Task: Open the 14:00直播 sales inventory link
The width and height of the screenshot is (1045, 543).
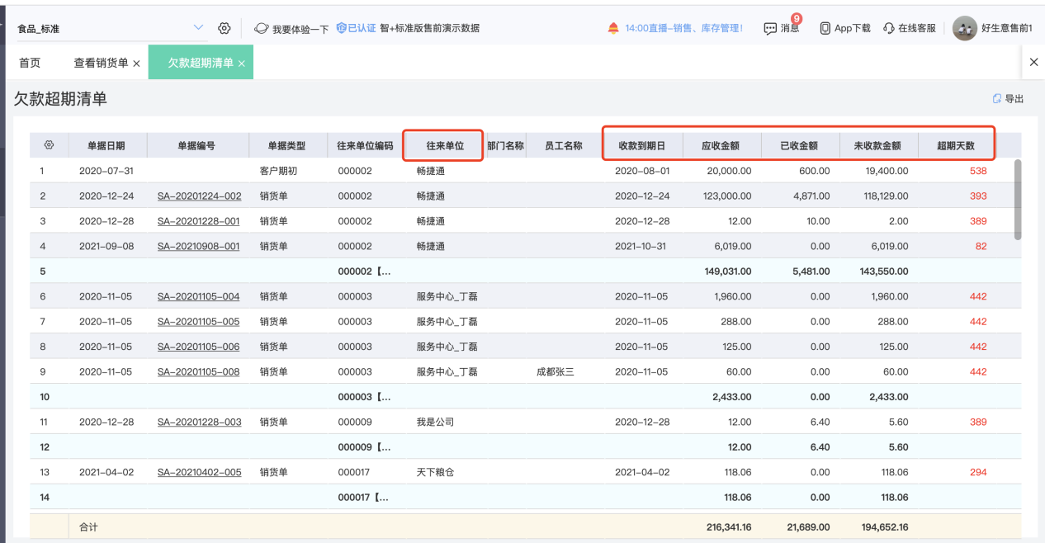Action: (x=683, y=28)
